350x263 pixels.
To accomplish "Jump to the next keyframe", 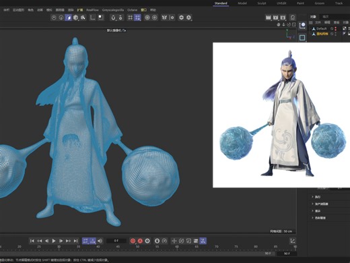I will 68,241.
